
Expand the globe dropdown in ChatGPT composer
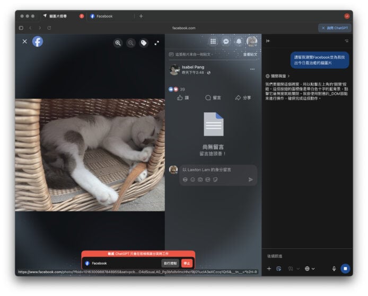tap(310, 268)
